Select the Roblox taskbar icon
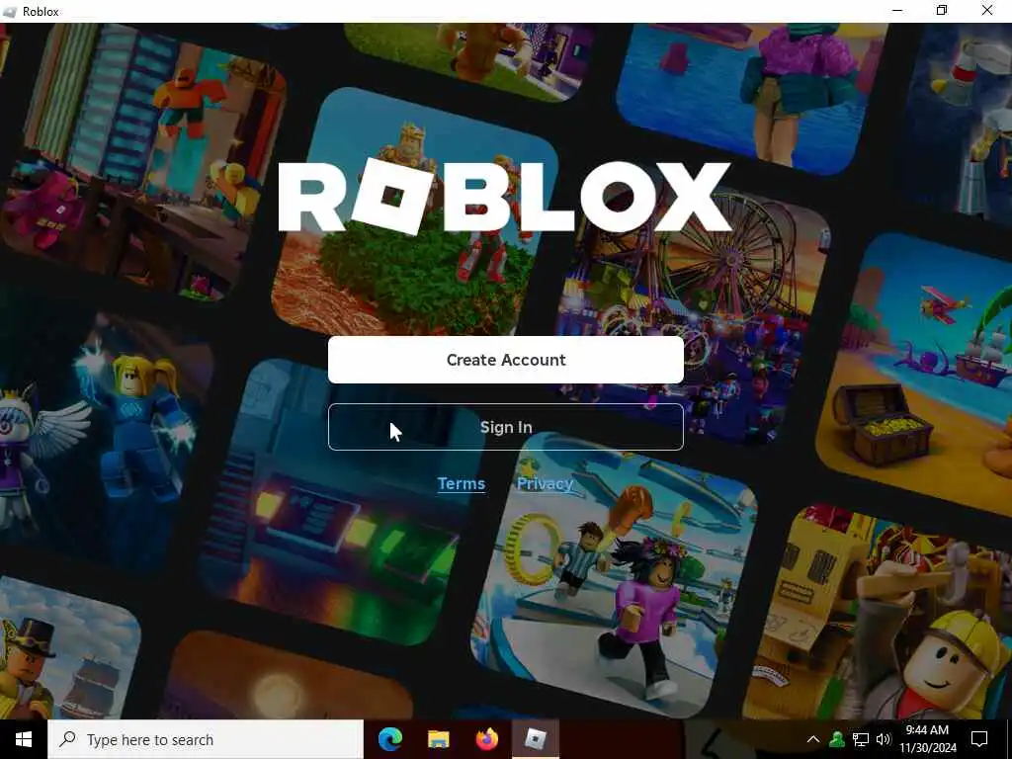 [x=535, y=739]
